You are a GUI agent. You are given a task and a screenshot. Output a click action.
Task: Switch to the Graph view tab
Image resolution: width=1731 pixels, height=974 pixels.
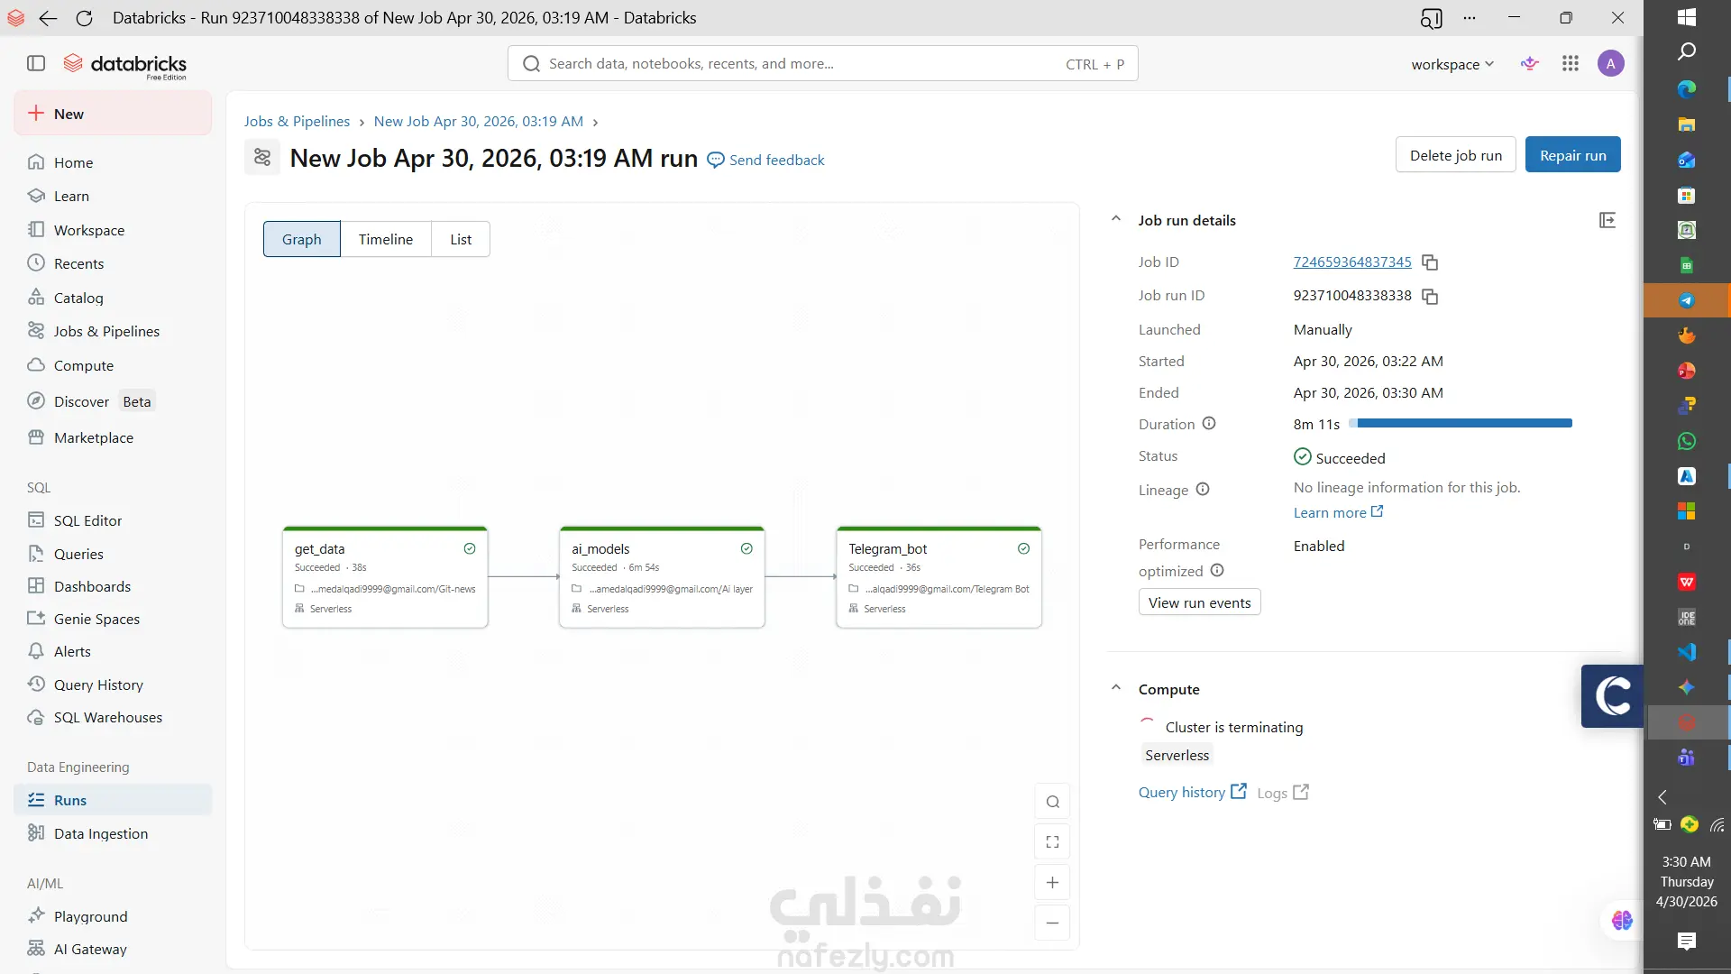[301, 239]
